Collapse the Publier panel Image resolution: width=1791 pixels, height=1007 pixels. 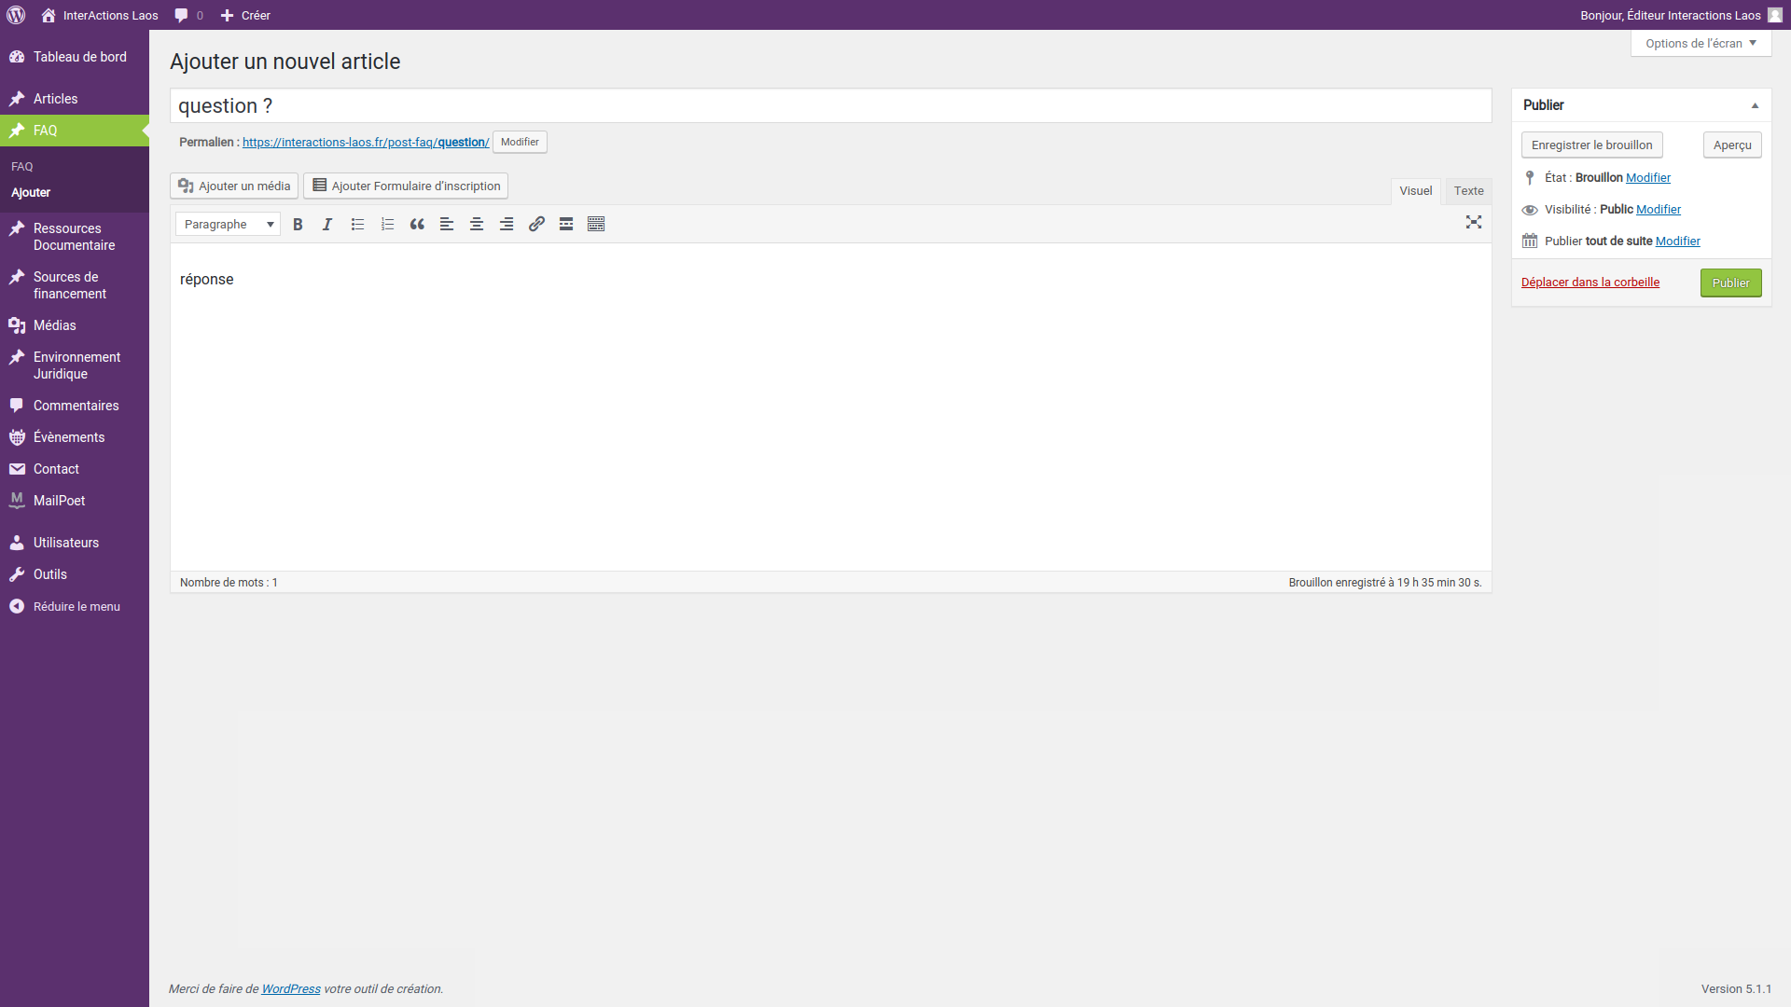click(1755, 105)
